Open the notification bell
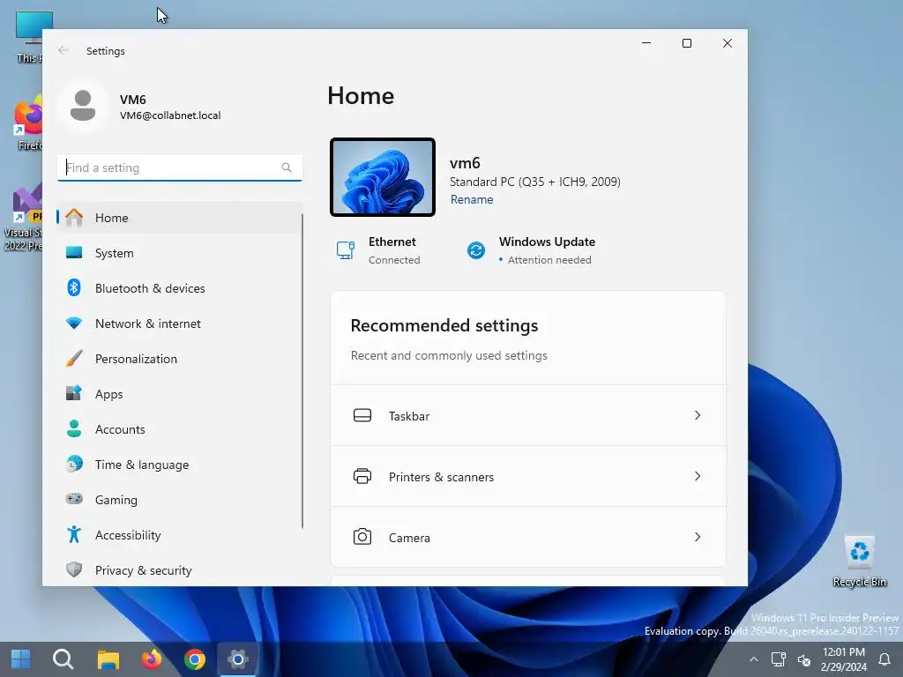 pyautogui.click(x=884, y=659)
